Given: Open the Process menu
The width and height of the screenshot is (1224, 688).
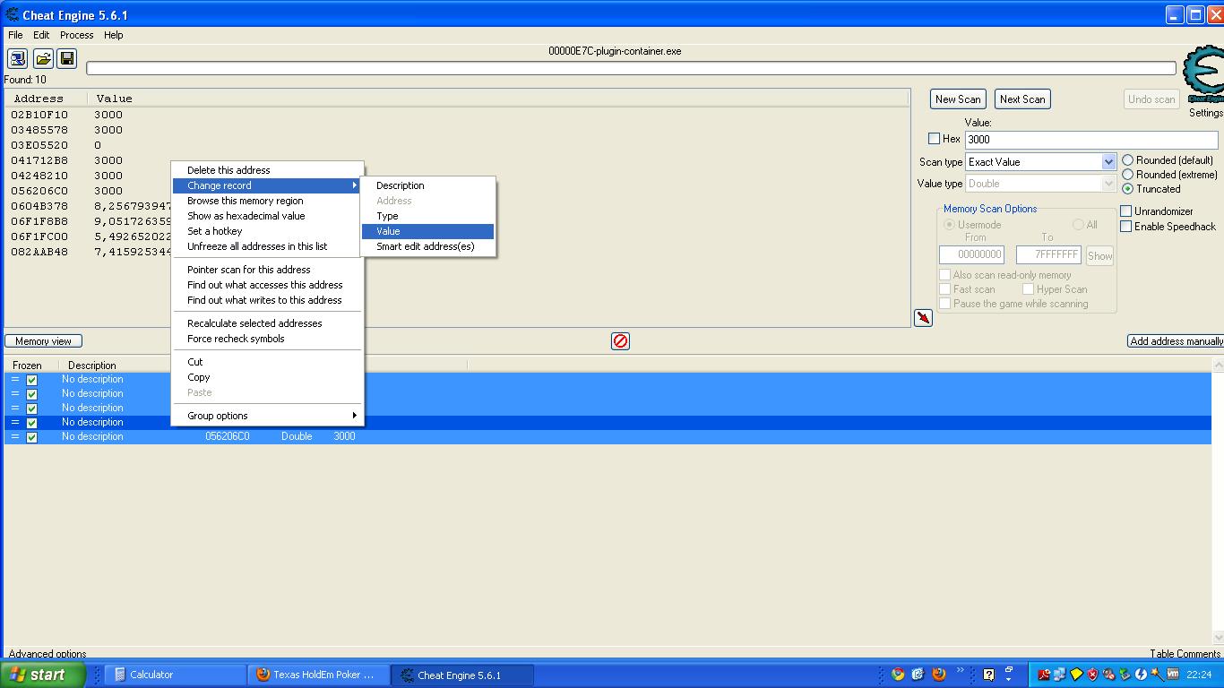Looking at the screenshot, I should (76, 35).
